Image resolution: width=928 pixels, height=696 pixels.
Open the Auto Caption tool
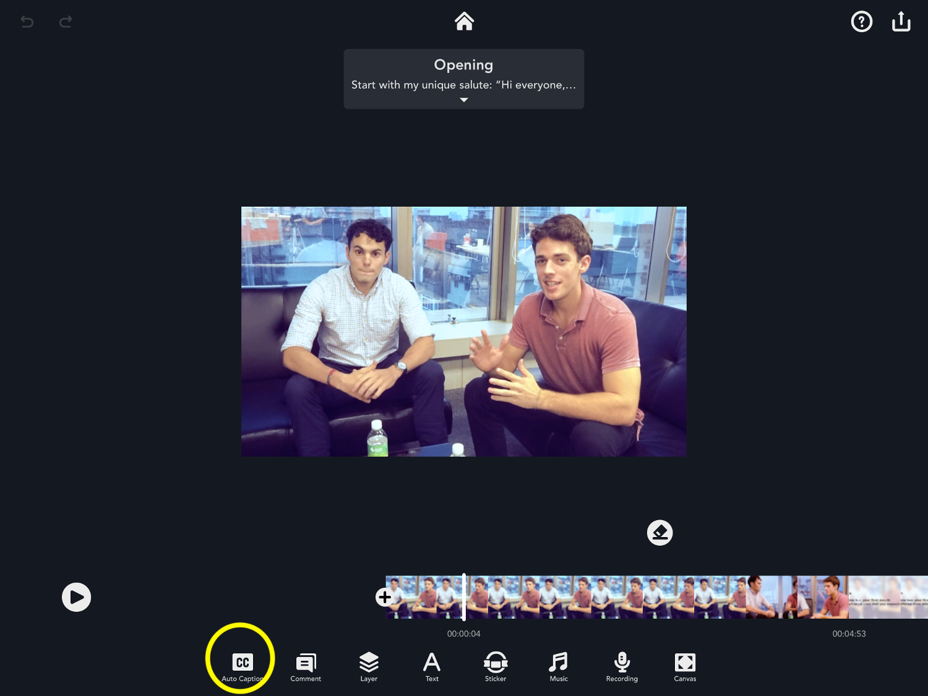(243, 666)
